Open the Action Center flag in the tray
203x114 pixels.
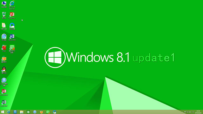tap(185, 112)
